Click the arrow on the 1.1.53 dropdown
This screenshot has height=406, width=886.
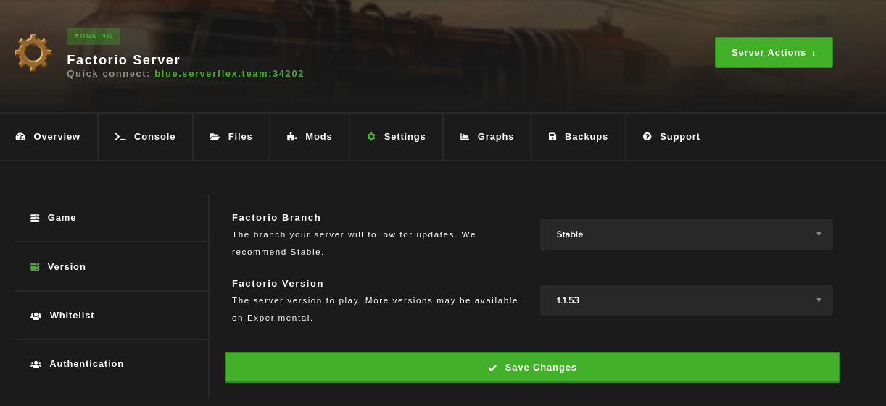[x=819, y=300]
